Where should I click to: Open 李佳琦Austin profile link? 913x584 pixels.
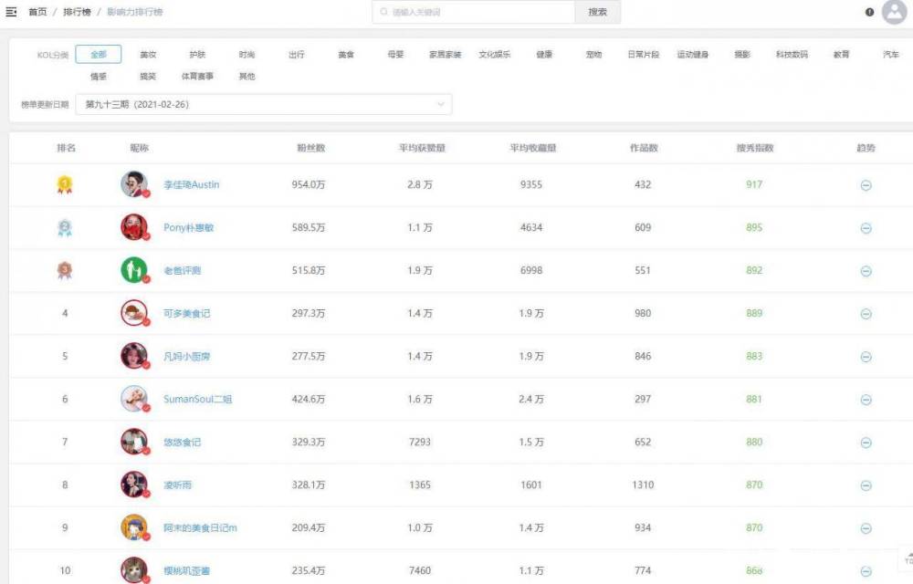191,184
